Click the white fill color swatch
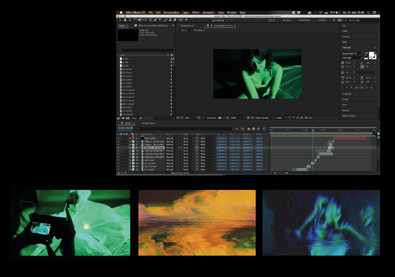Image resolution: width=395 pixels, height=277 pixels. click(x=371, y=54)
